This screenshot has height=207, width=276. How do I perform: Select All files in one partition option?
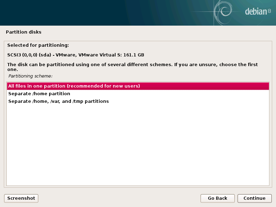tap(138, 86)
